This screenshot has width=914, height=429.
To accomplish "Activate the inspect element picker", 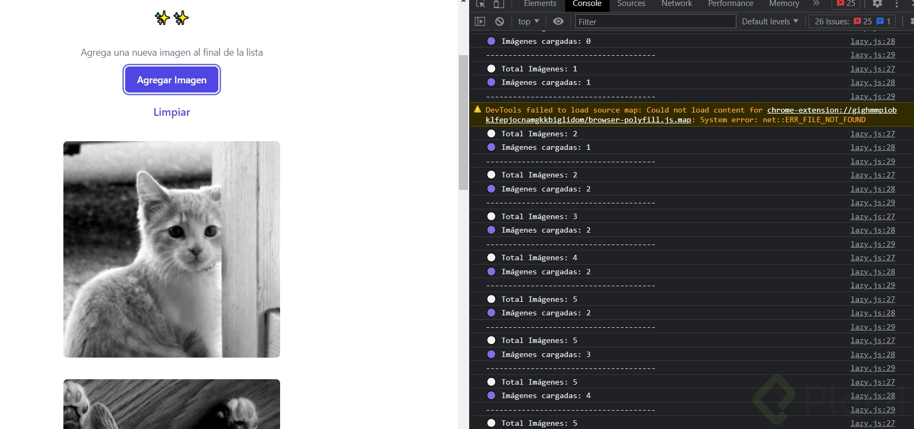I will coord(481,4).
